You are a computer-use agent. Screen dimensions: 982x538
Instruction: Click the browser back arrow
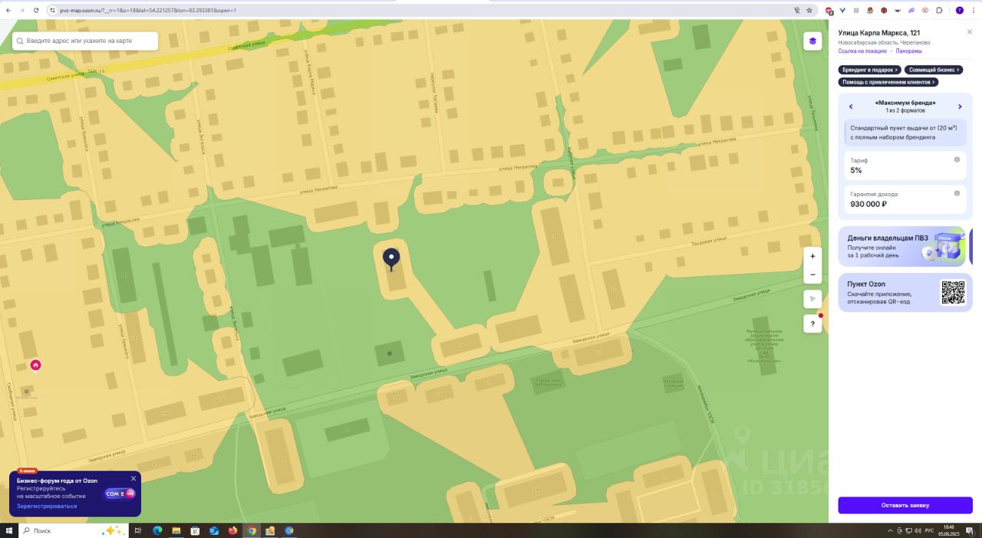tap(8, 10)
